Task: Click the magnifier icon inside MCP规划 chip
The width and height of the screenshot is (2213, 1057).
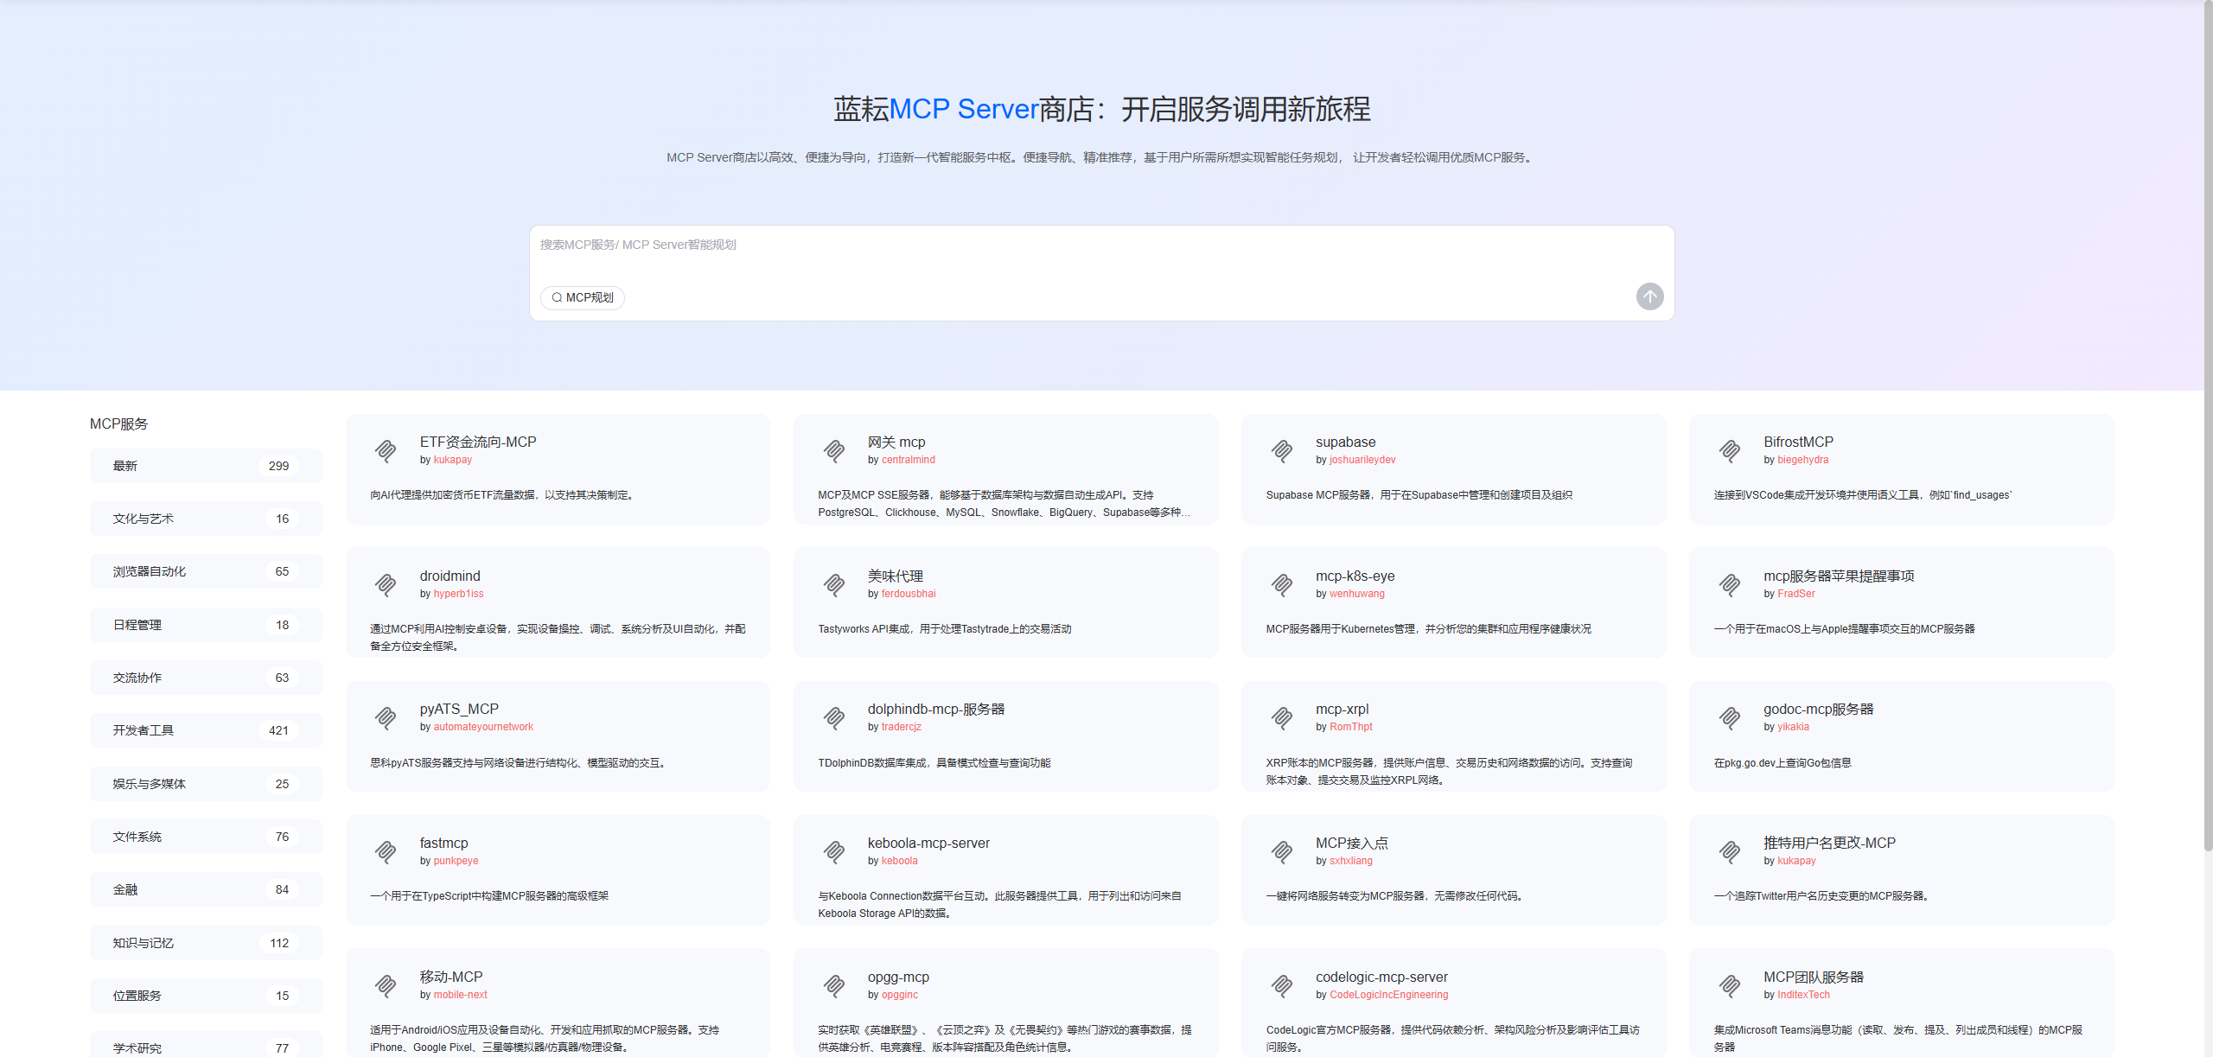Action: pyautogui.click(x=558, y=297)
